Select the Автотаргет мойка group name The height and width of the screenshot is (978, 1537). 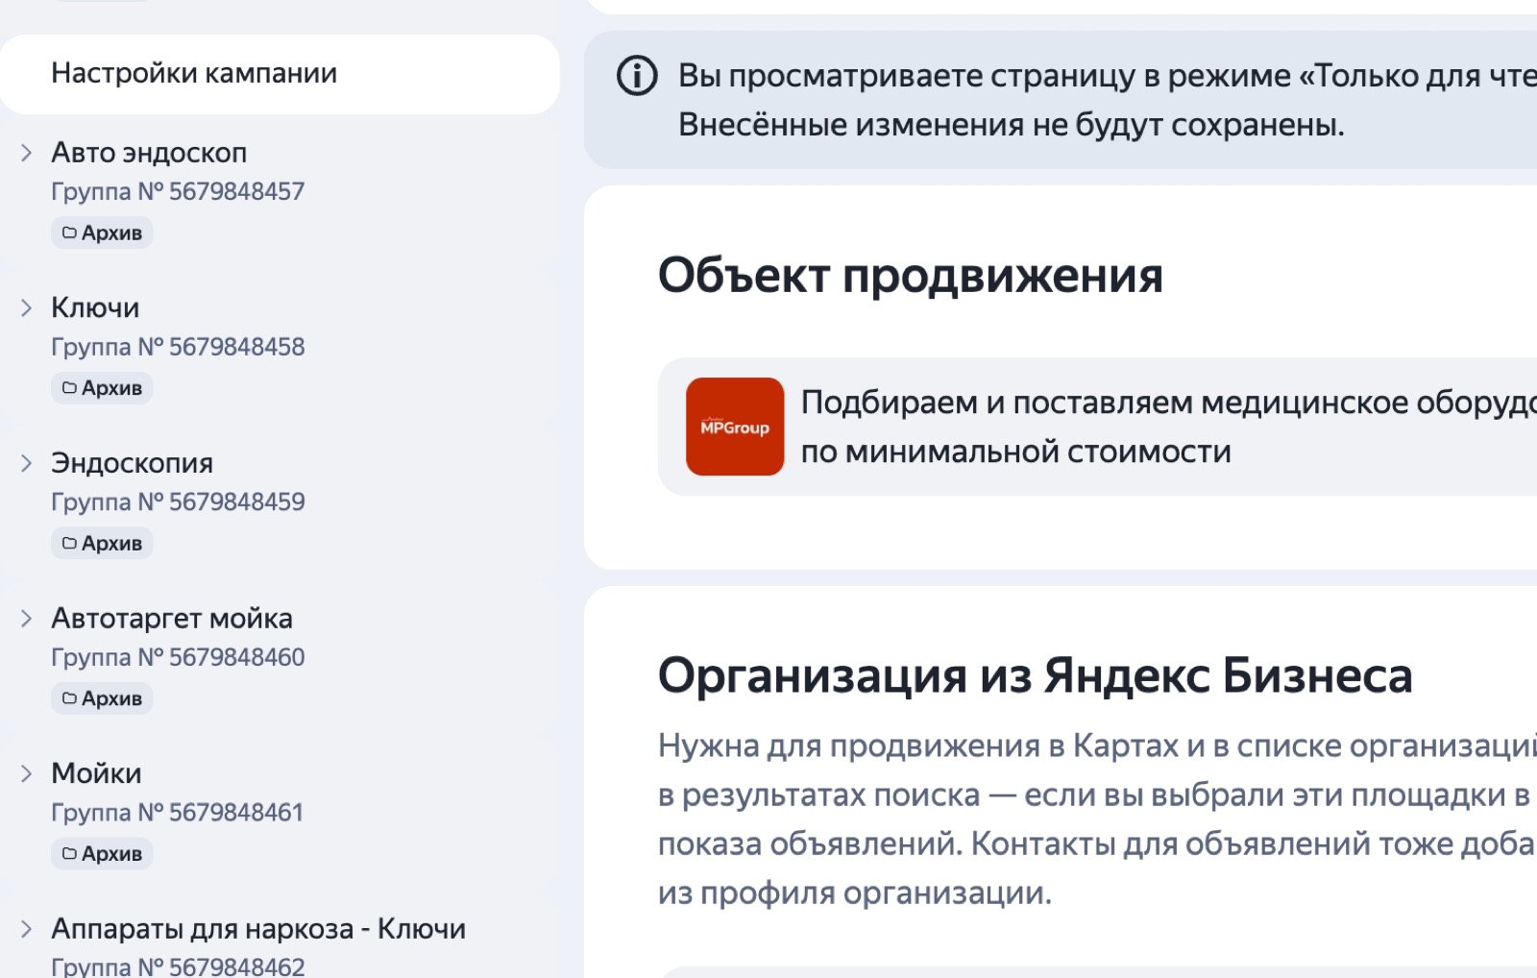172,619
